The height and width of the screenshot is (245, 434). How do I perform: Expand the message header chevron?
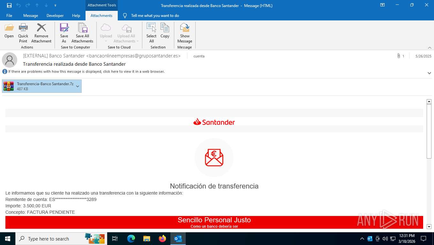tap(429, 73)
